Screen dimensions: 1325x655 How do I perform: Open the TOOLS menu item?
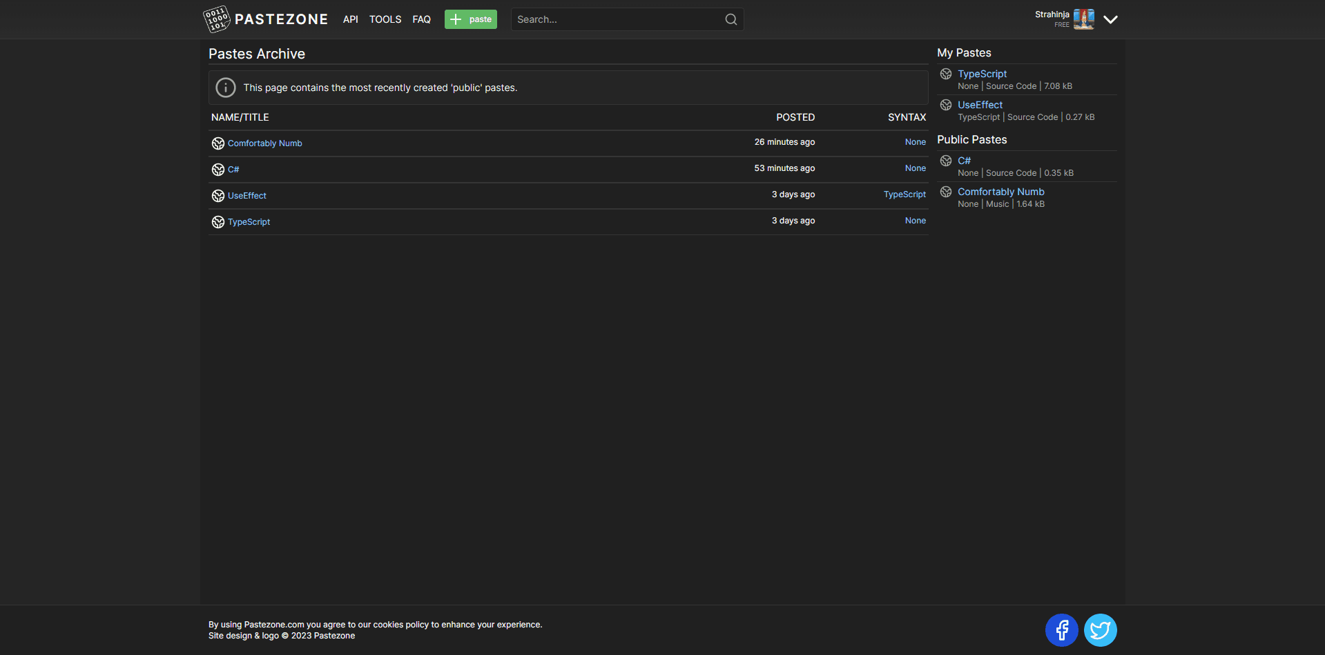(385, 19)
